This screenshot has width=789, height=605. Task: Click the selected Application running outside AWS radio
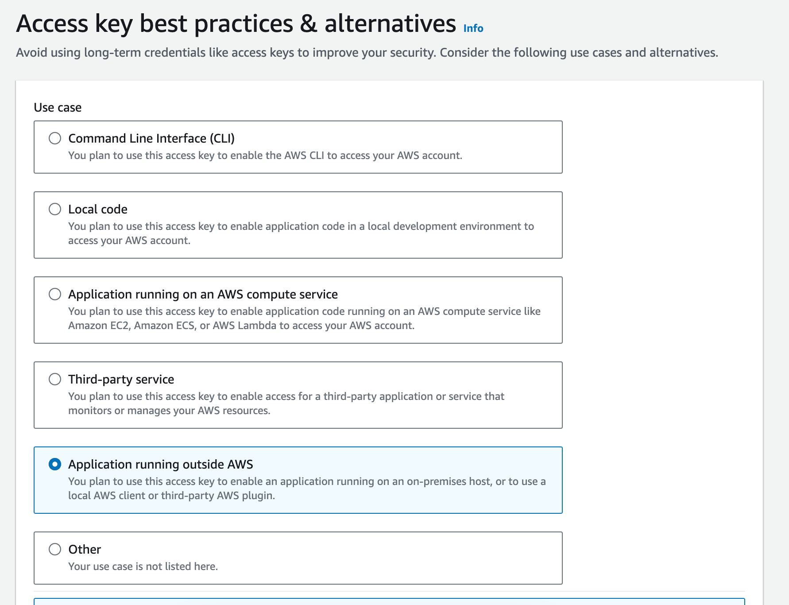(x=55, y=464)
